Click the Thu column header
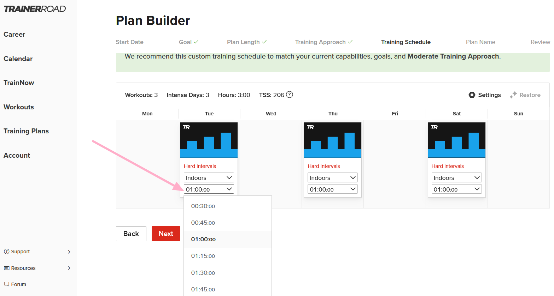 click(x=333, y=114)
